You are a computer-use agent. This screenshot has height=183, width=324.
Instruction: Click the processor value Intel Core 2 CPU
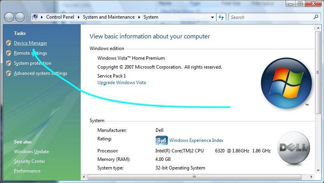(x=213, y=151)
